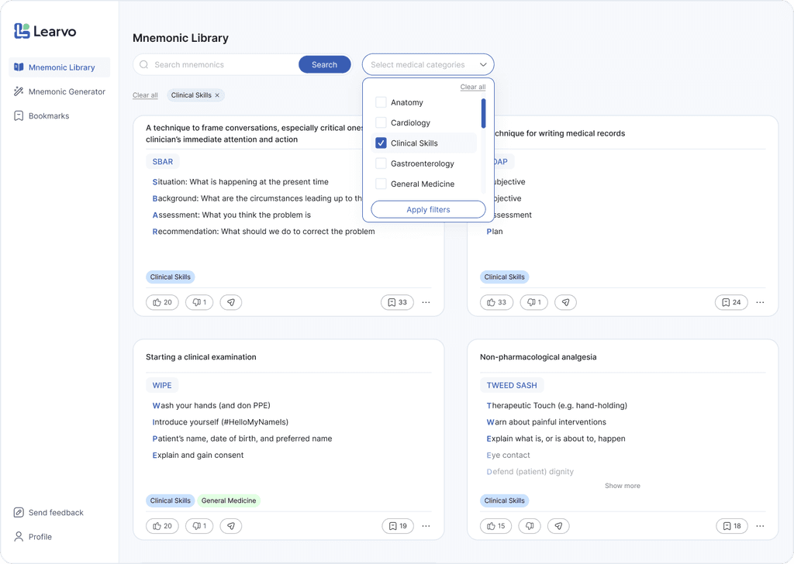The width and height of the screenshot is (794, 564).
Task: Click Apply filters in the dropdown
Action: pyautogui.click(x=427, y=209)
